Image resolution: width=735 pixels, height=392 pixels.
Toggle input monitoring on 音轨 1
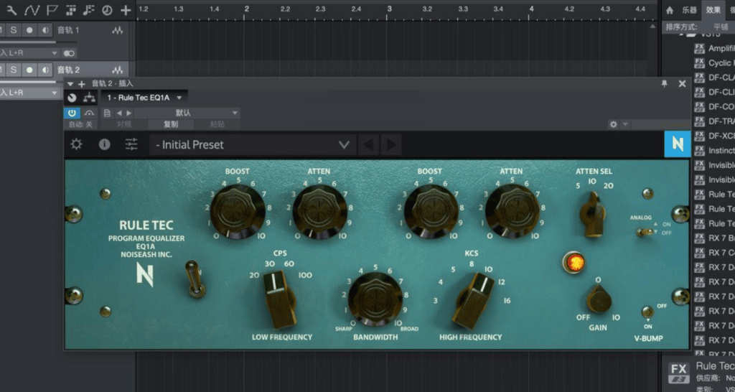45,30
